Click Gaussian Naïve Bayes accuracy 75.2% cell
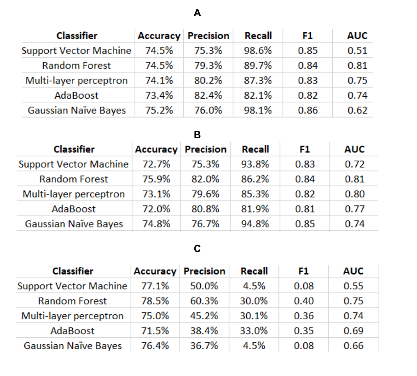 pos(159,110)
